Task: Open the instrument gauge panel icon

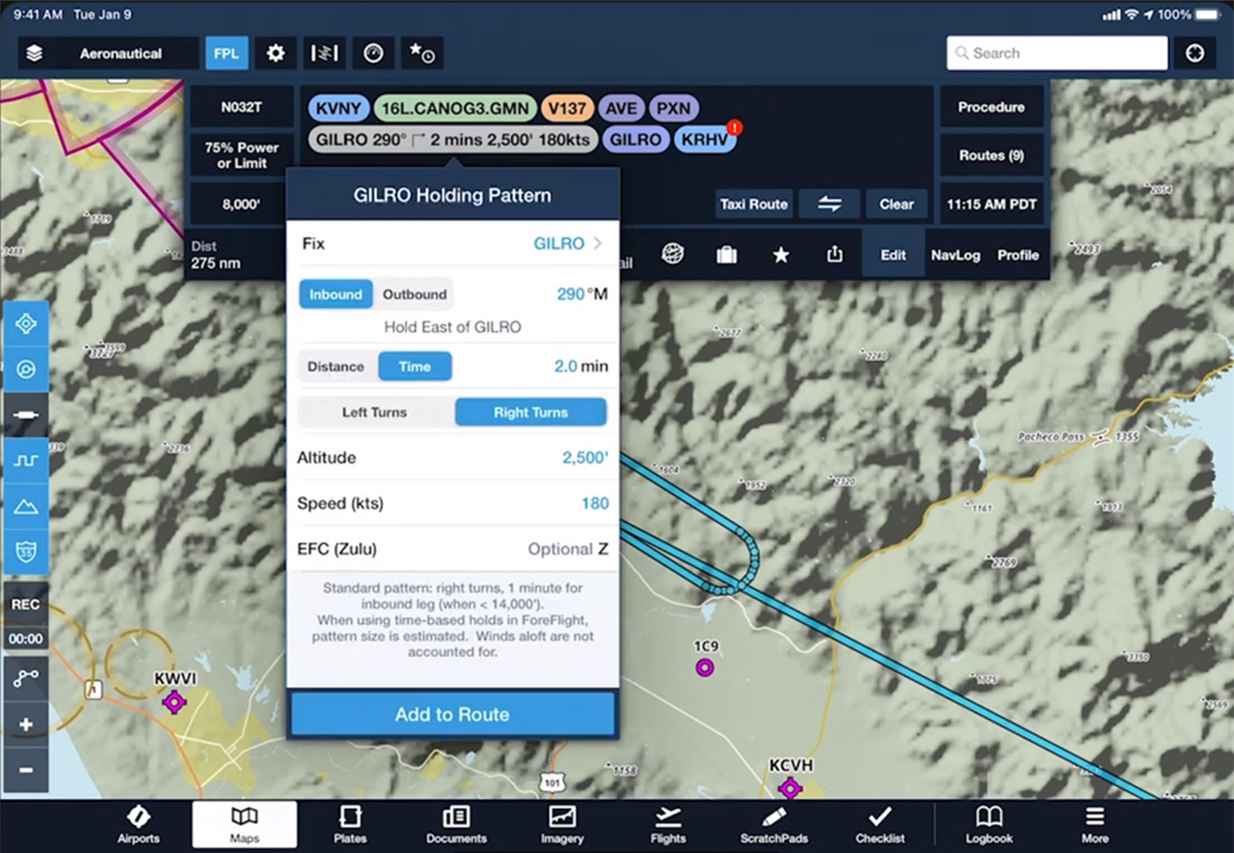Action: click(x=373, y=53)
